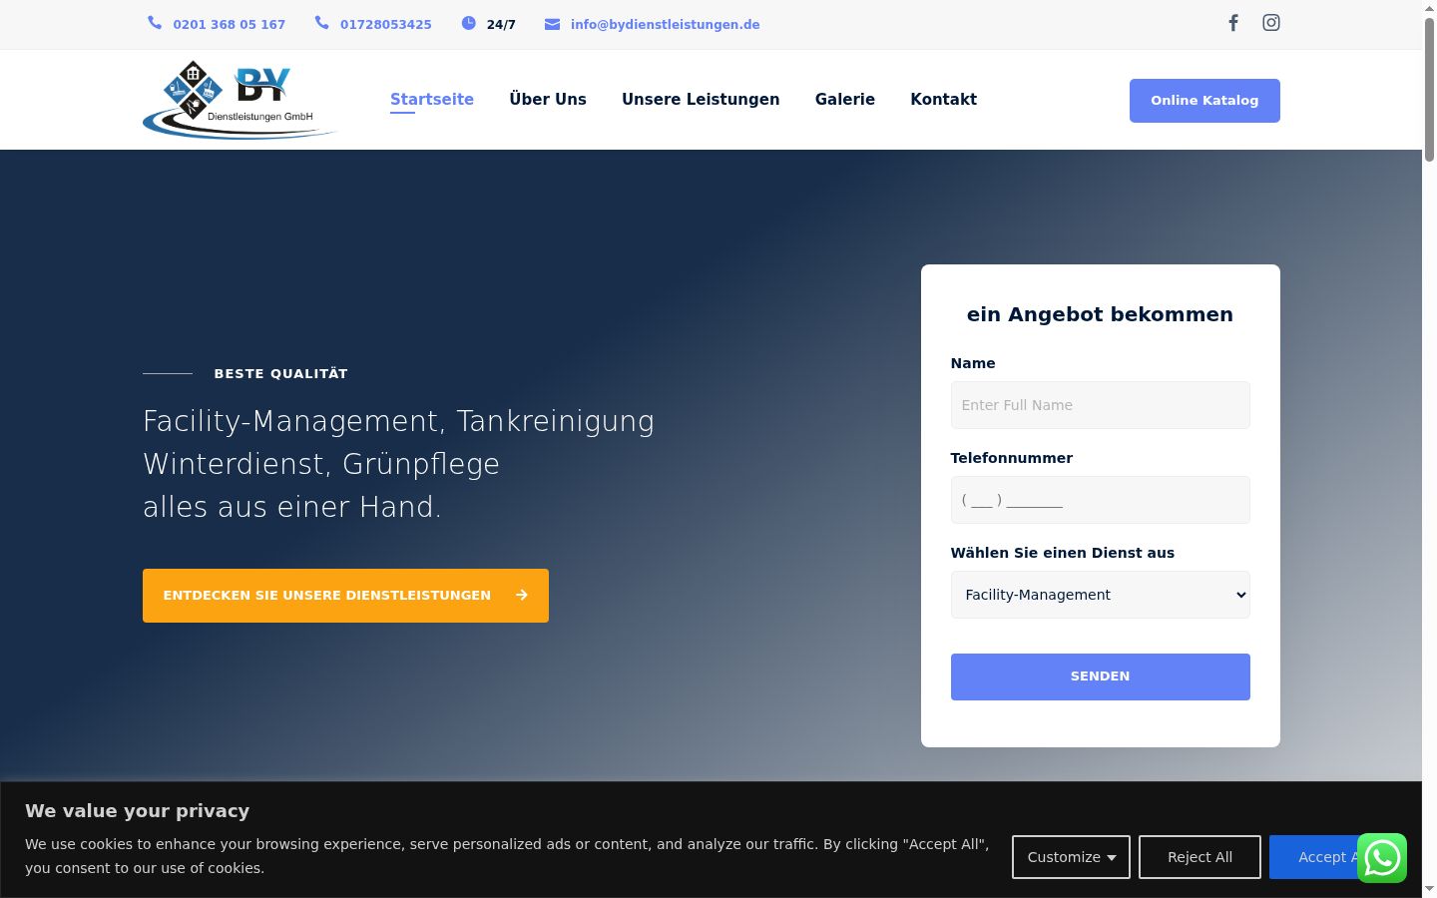Image resolution: width=1437 pixels, height=898 pixels.
Task: Click the WhatsApp chat bubble icon
Action: 1382,858
